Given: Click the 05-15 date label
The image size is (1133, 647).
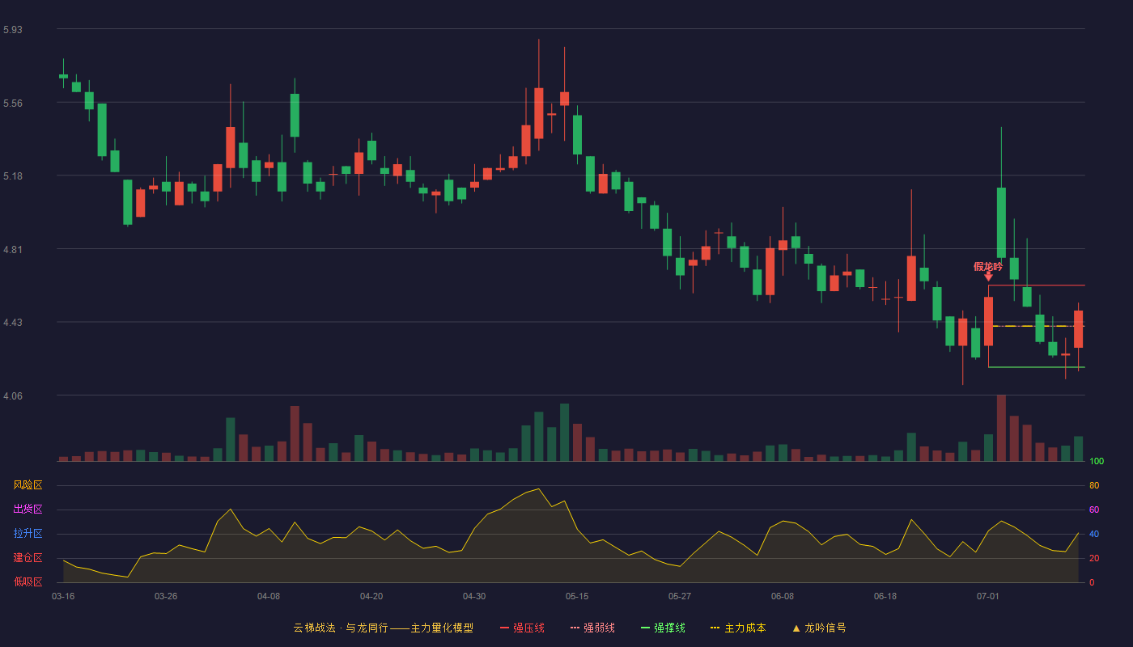Looking at the screenshot, I should point(577,596).
